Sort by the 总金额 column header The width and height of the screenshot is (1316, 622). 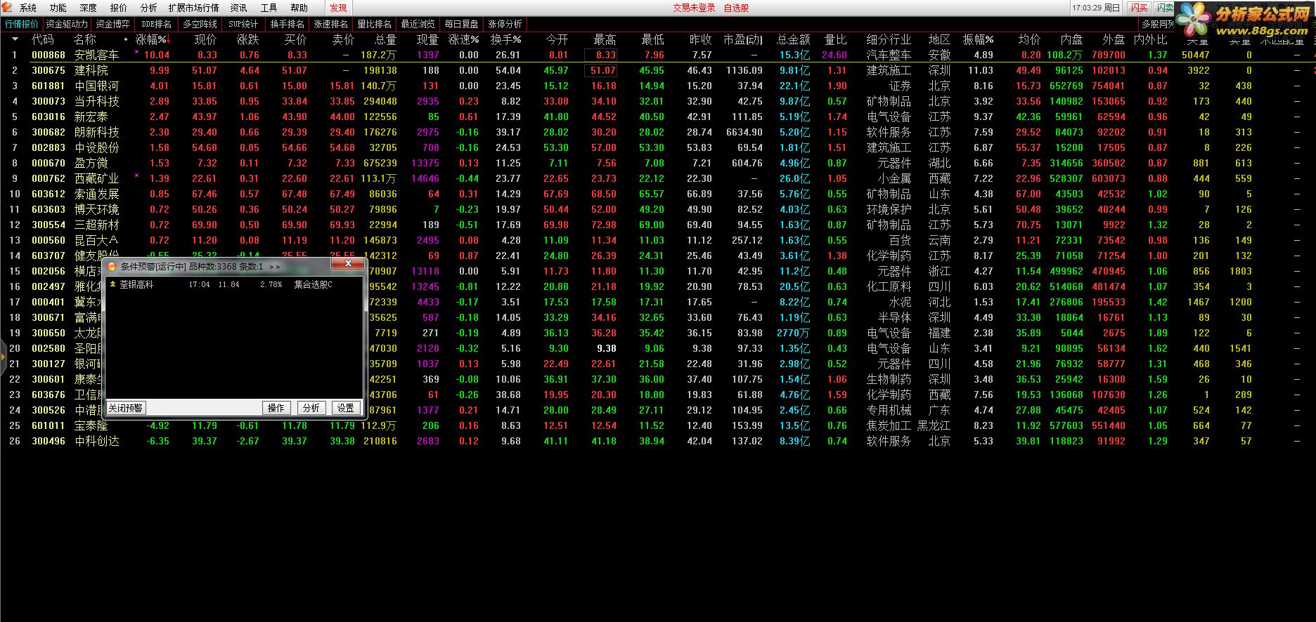pos(793,40)
